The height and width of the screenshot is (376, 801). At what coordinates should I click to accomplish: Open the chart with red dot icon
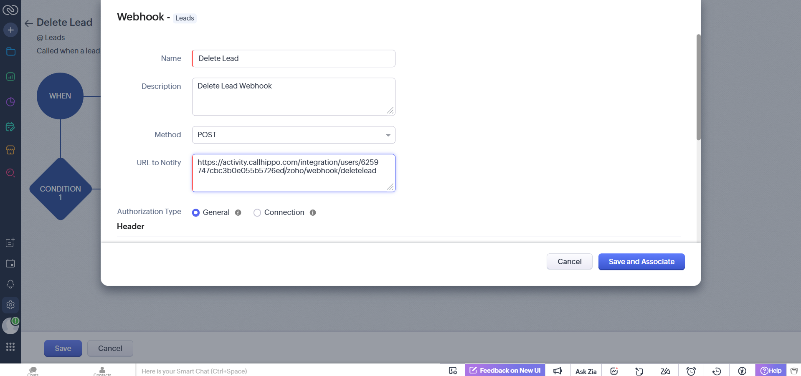614,371
